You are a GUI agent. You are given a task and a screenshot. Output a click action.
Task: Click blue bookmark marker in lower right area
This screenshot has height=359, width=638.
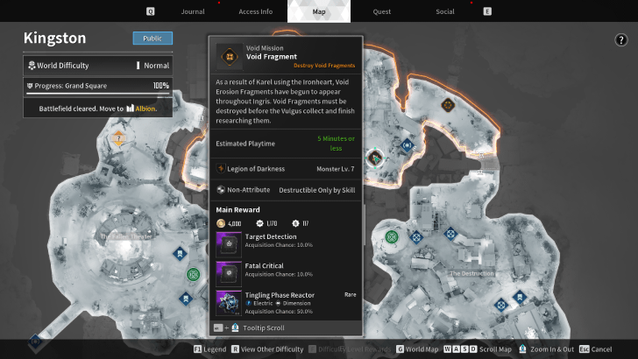(520, 297)
